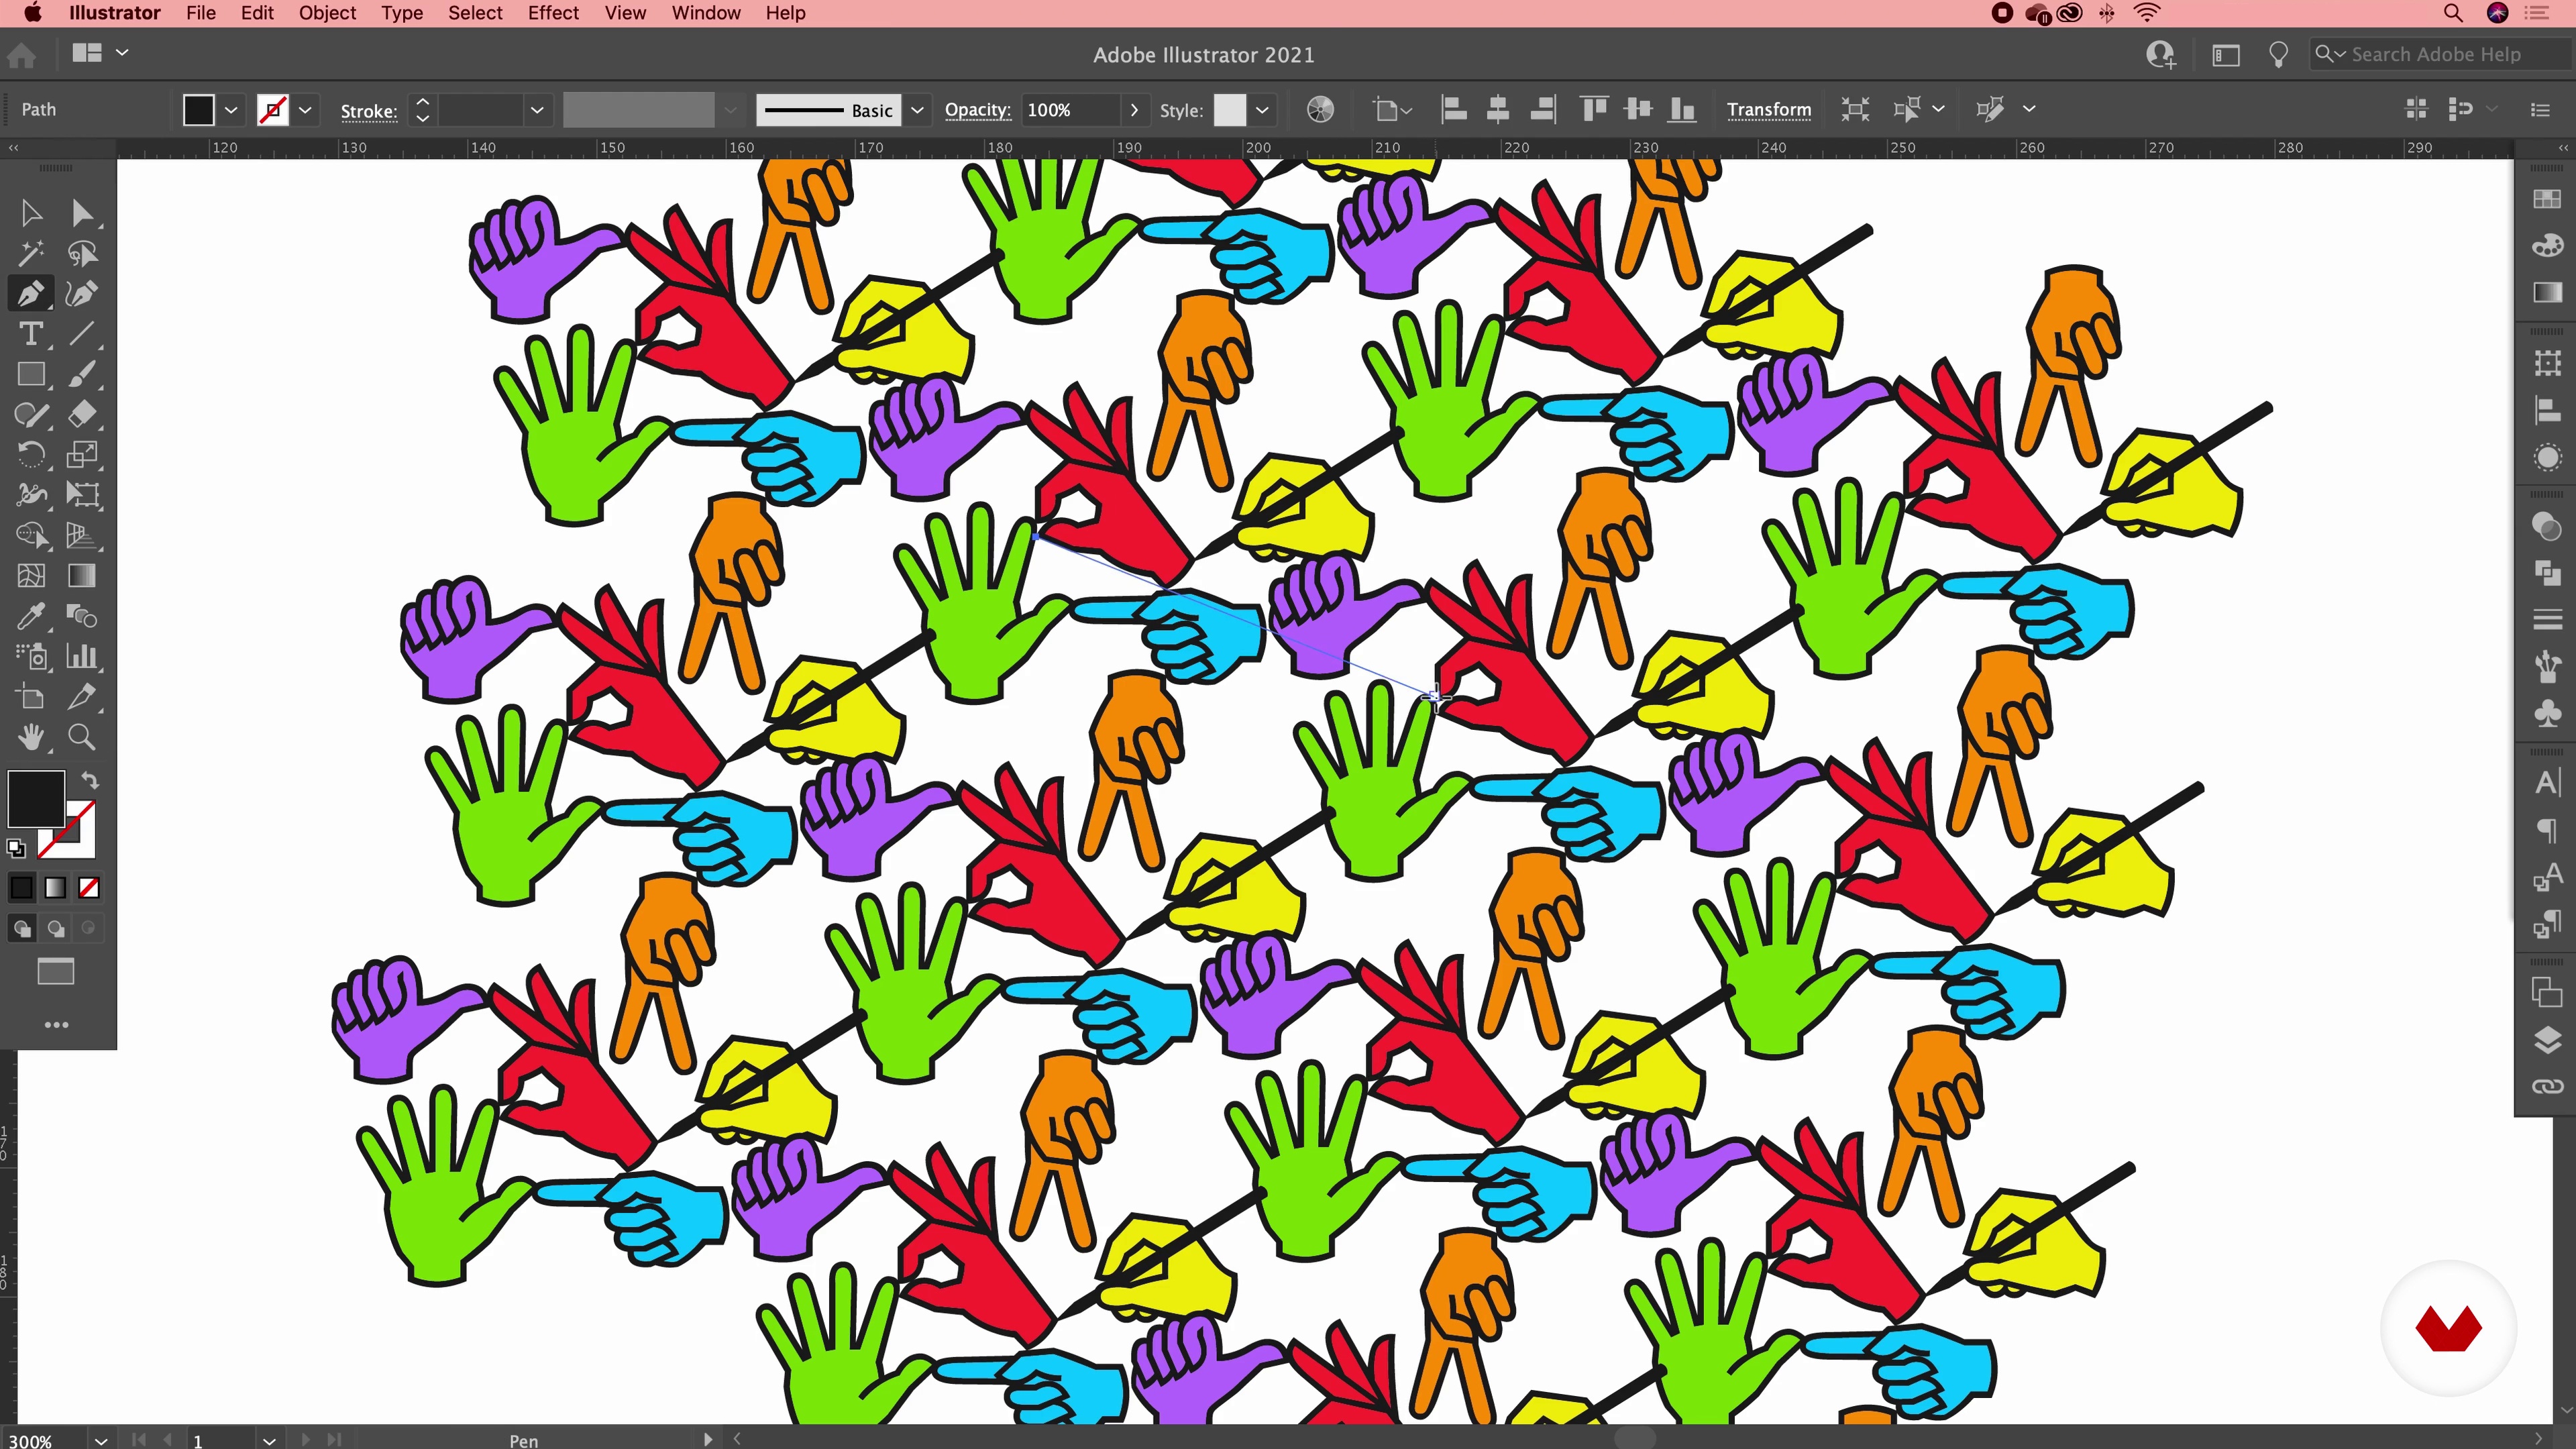Screen dimensions: 2576x1449
Task: Reset to default fill and stroke
Action: 16,849
